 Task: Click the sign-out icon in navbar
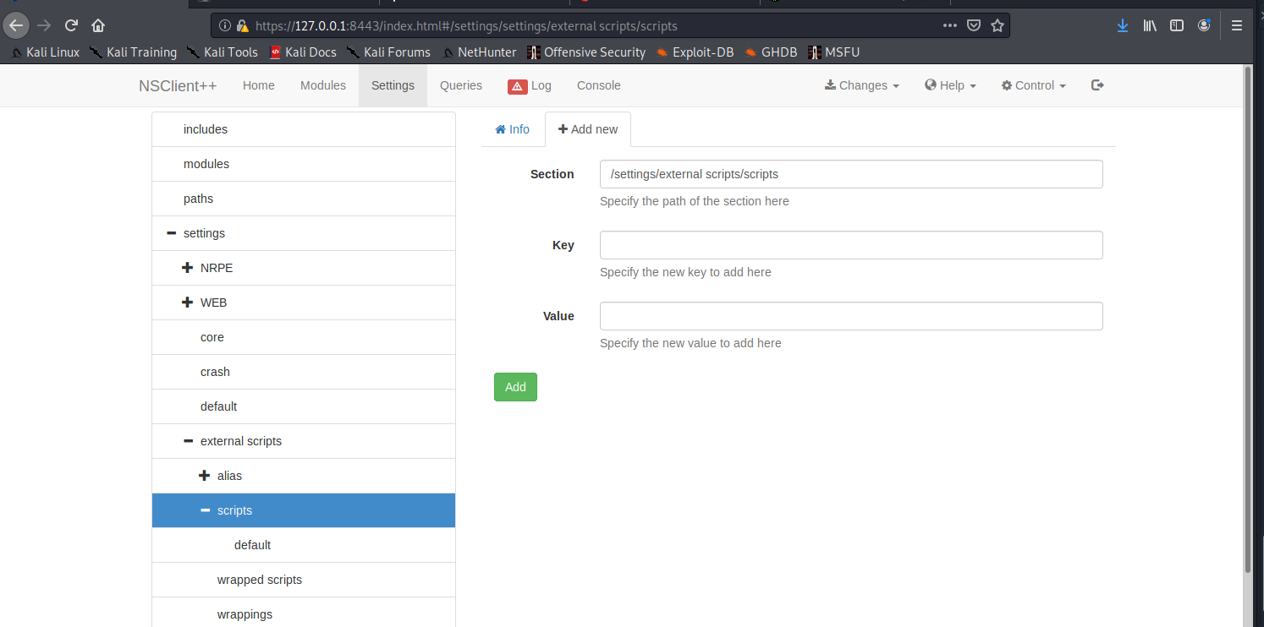pyautogui.click(x=1097, y=85)
